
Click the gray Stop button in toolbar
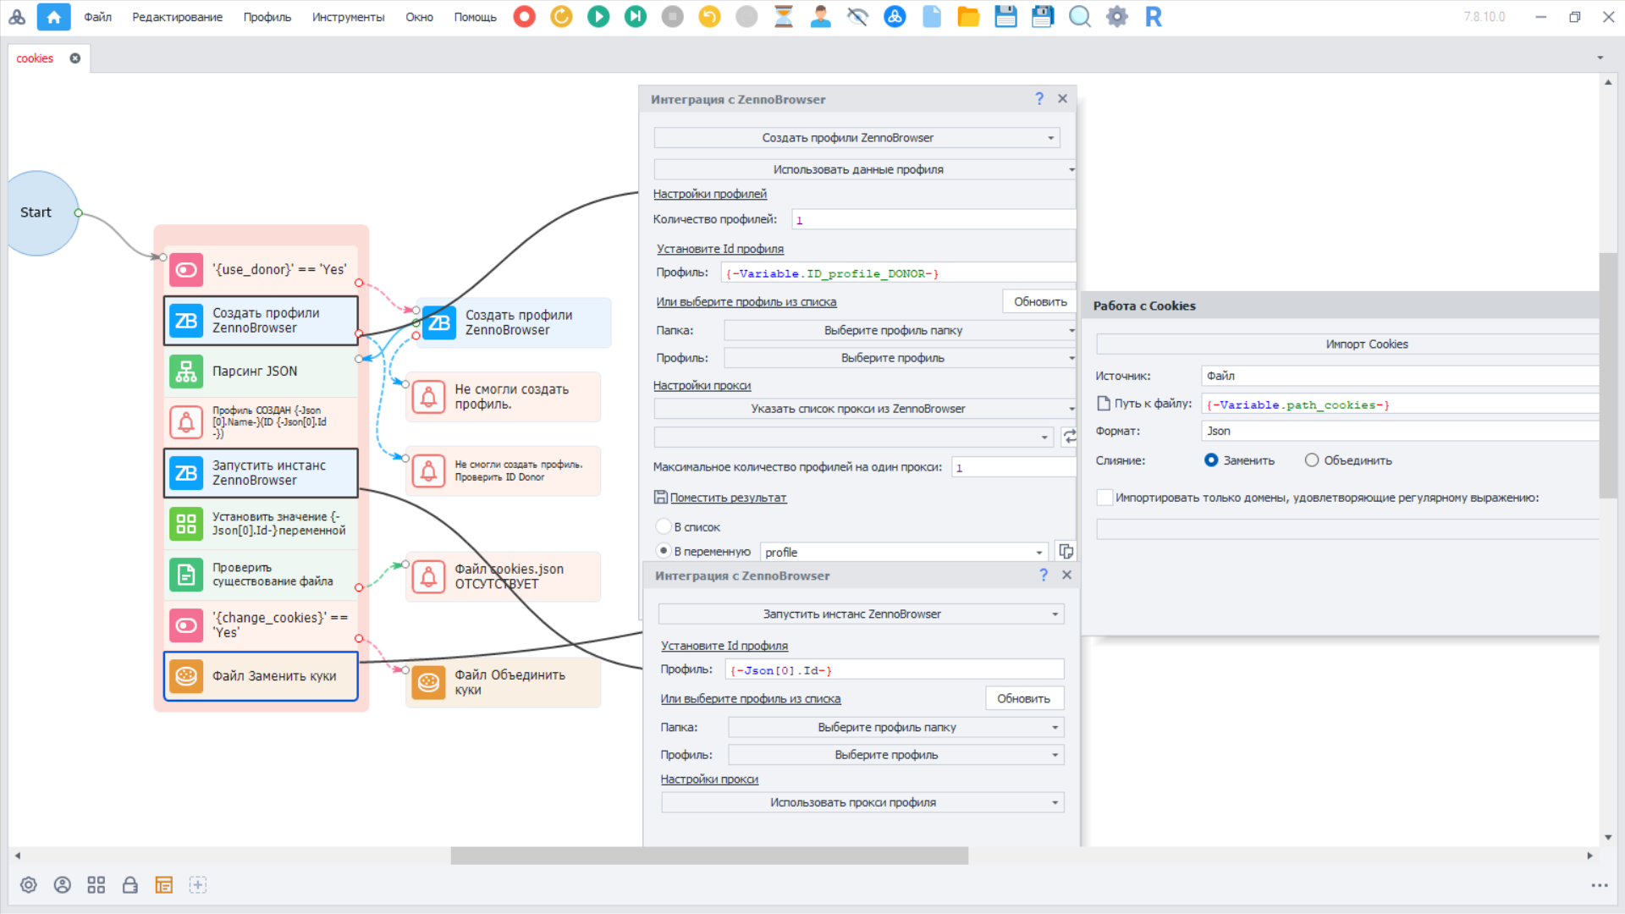tap(673, 17)
